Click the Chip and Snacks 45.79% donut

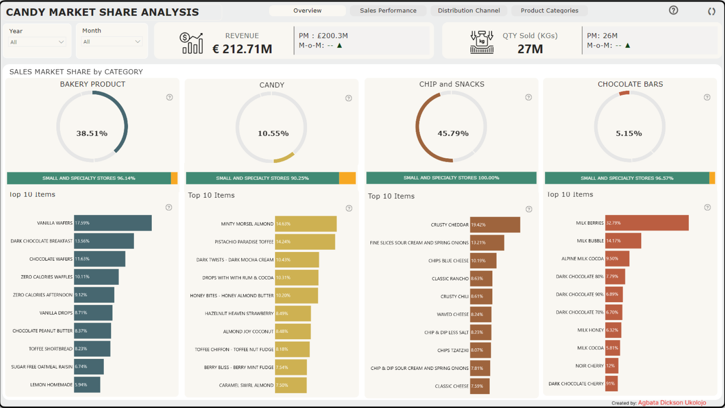pyautogui.click(x=451, y=127)
